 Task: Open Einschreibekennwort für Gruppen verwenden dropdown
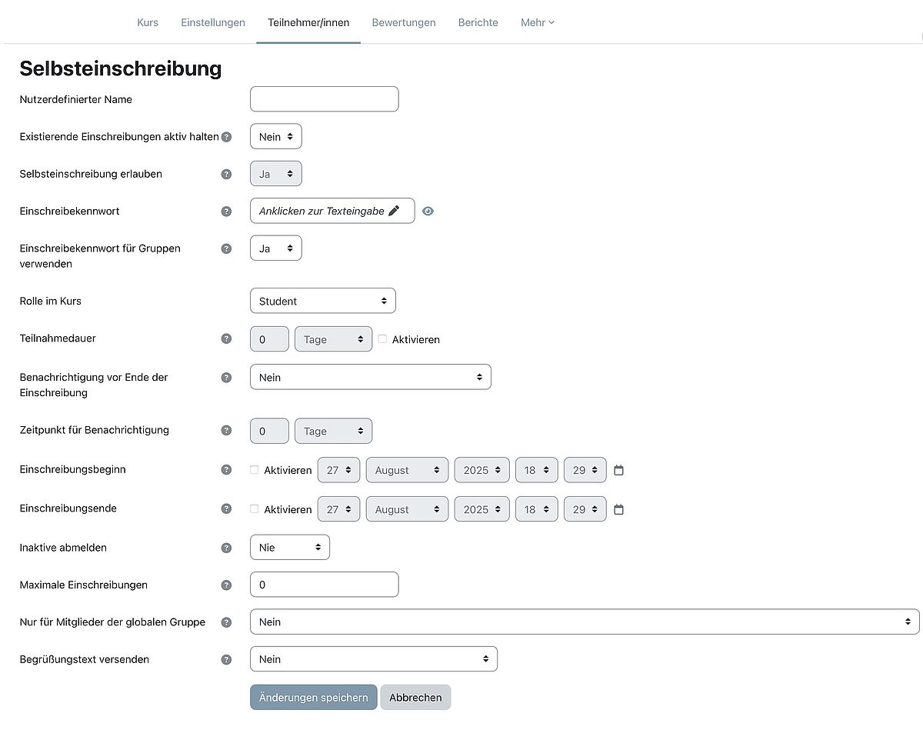tap(276, 248)
